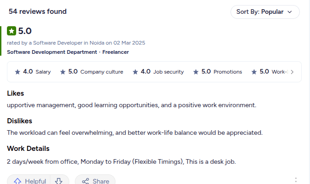Click the "54 reviews found" heading
Image resolution: width=310 pixels, height=184 pixels.
pos(37,11)
